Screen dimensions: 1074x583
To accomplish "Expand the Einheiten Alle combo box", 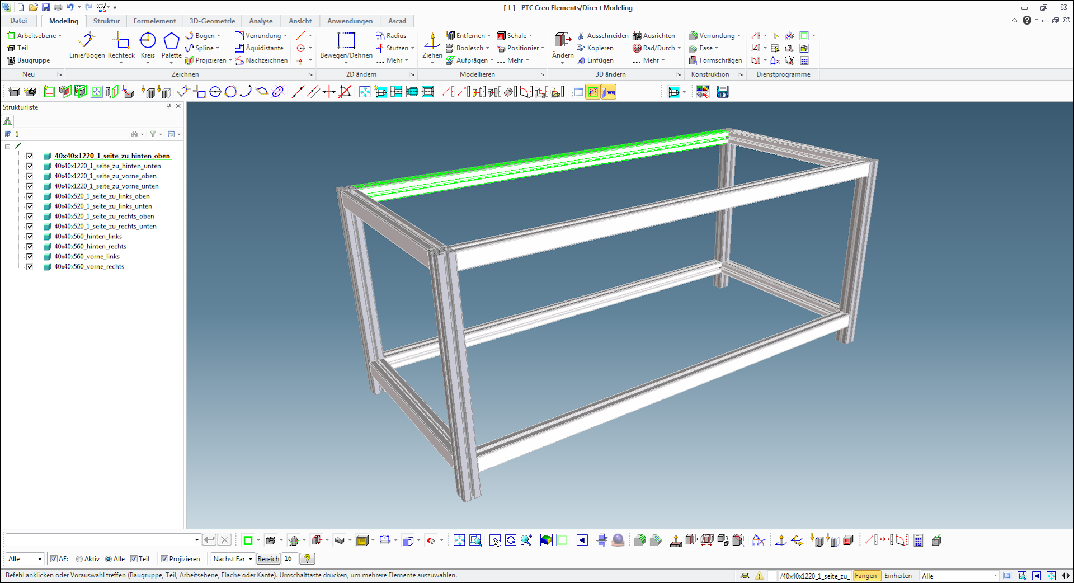I will pyautogui.click(x=995, y=576).
